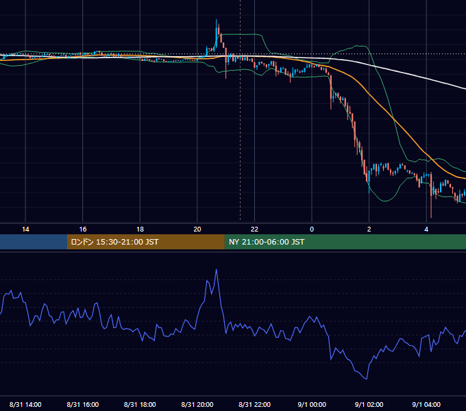Click the blue session band before London
The image size is (466, 411).
click(x=34, y=242)
